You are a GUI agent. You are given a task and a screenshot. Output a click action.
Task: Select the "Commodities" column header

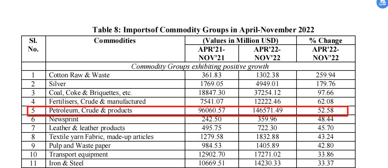[115, 41]
